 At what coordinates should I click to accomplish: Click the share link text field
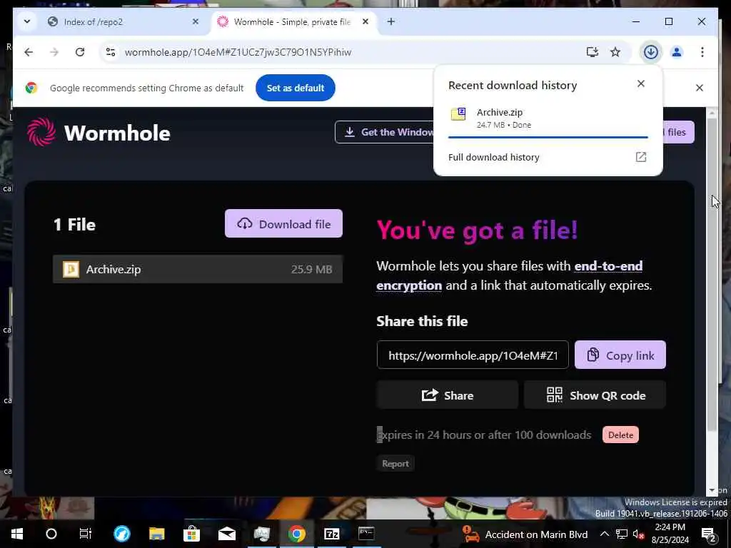point(473,355)
